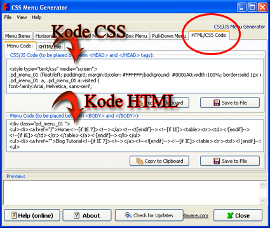The height and width of the screenshot is (228, 270).
Task: Minimize the CSS Menu Generator window
Action: (241, 8)
